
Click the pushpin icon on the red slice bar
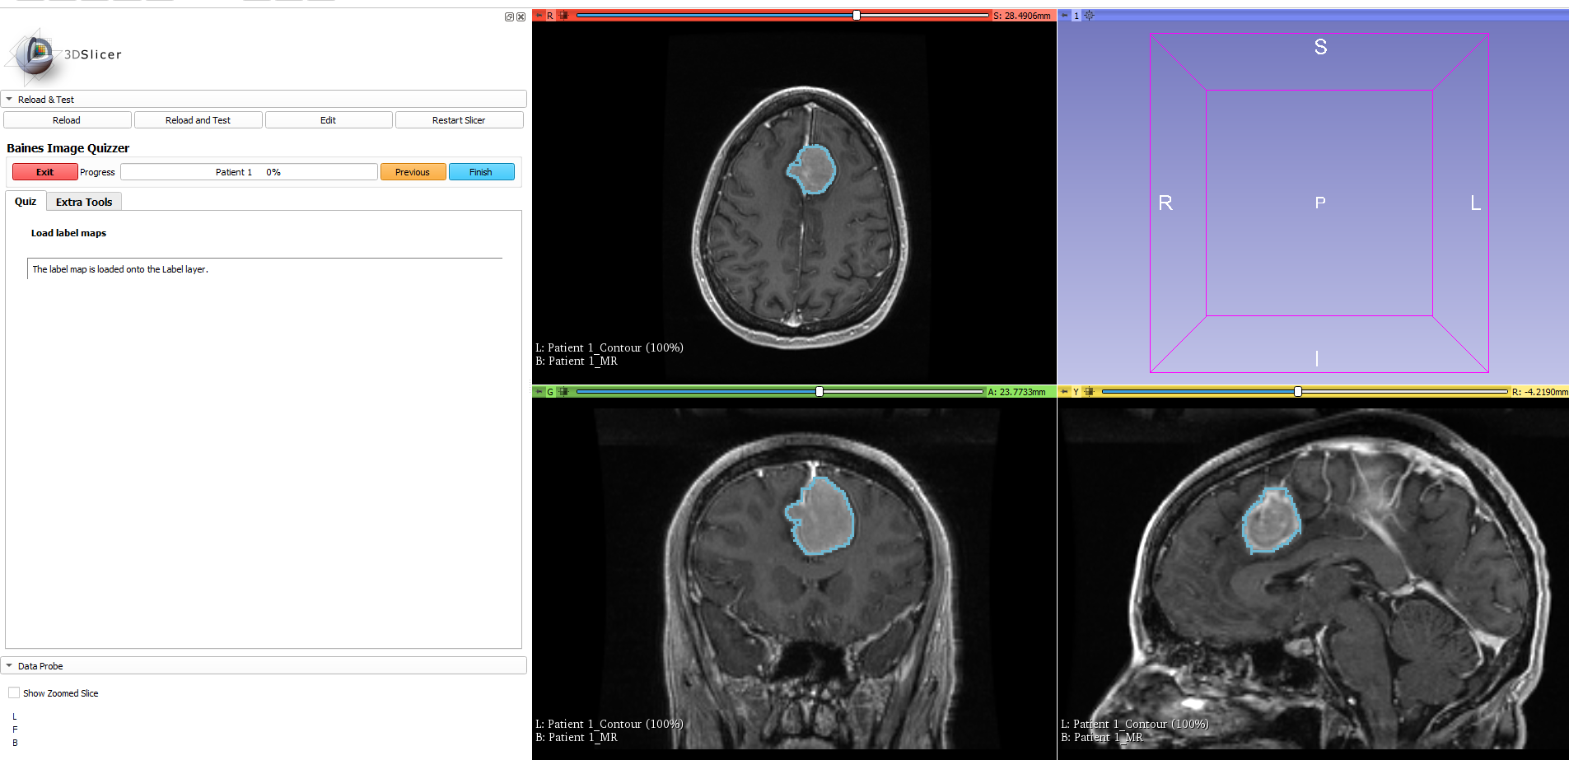tap(539, 16)
